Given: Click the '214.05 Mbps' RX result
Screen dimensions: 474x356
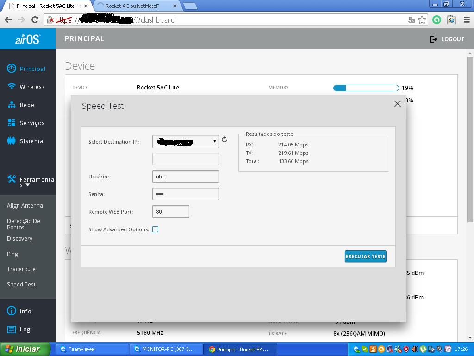Looking at the screenshot, I should (293, 145).
